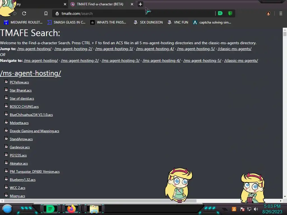Click the volume speaker tray icon
287x215 pixels.
pos(256,209)
